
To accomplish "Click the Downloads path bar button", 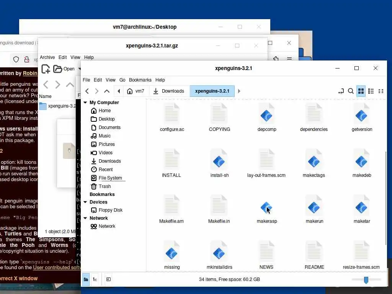I will [169, 91].
